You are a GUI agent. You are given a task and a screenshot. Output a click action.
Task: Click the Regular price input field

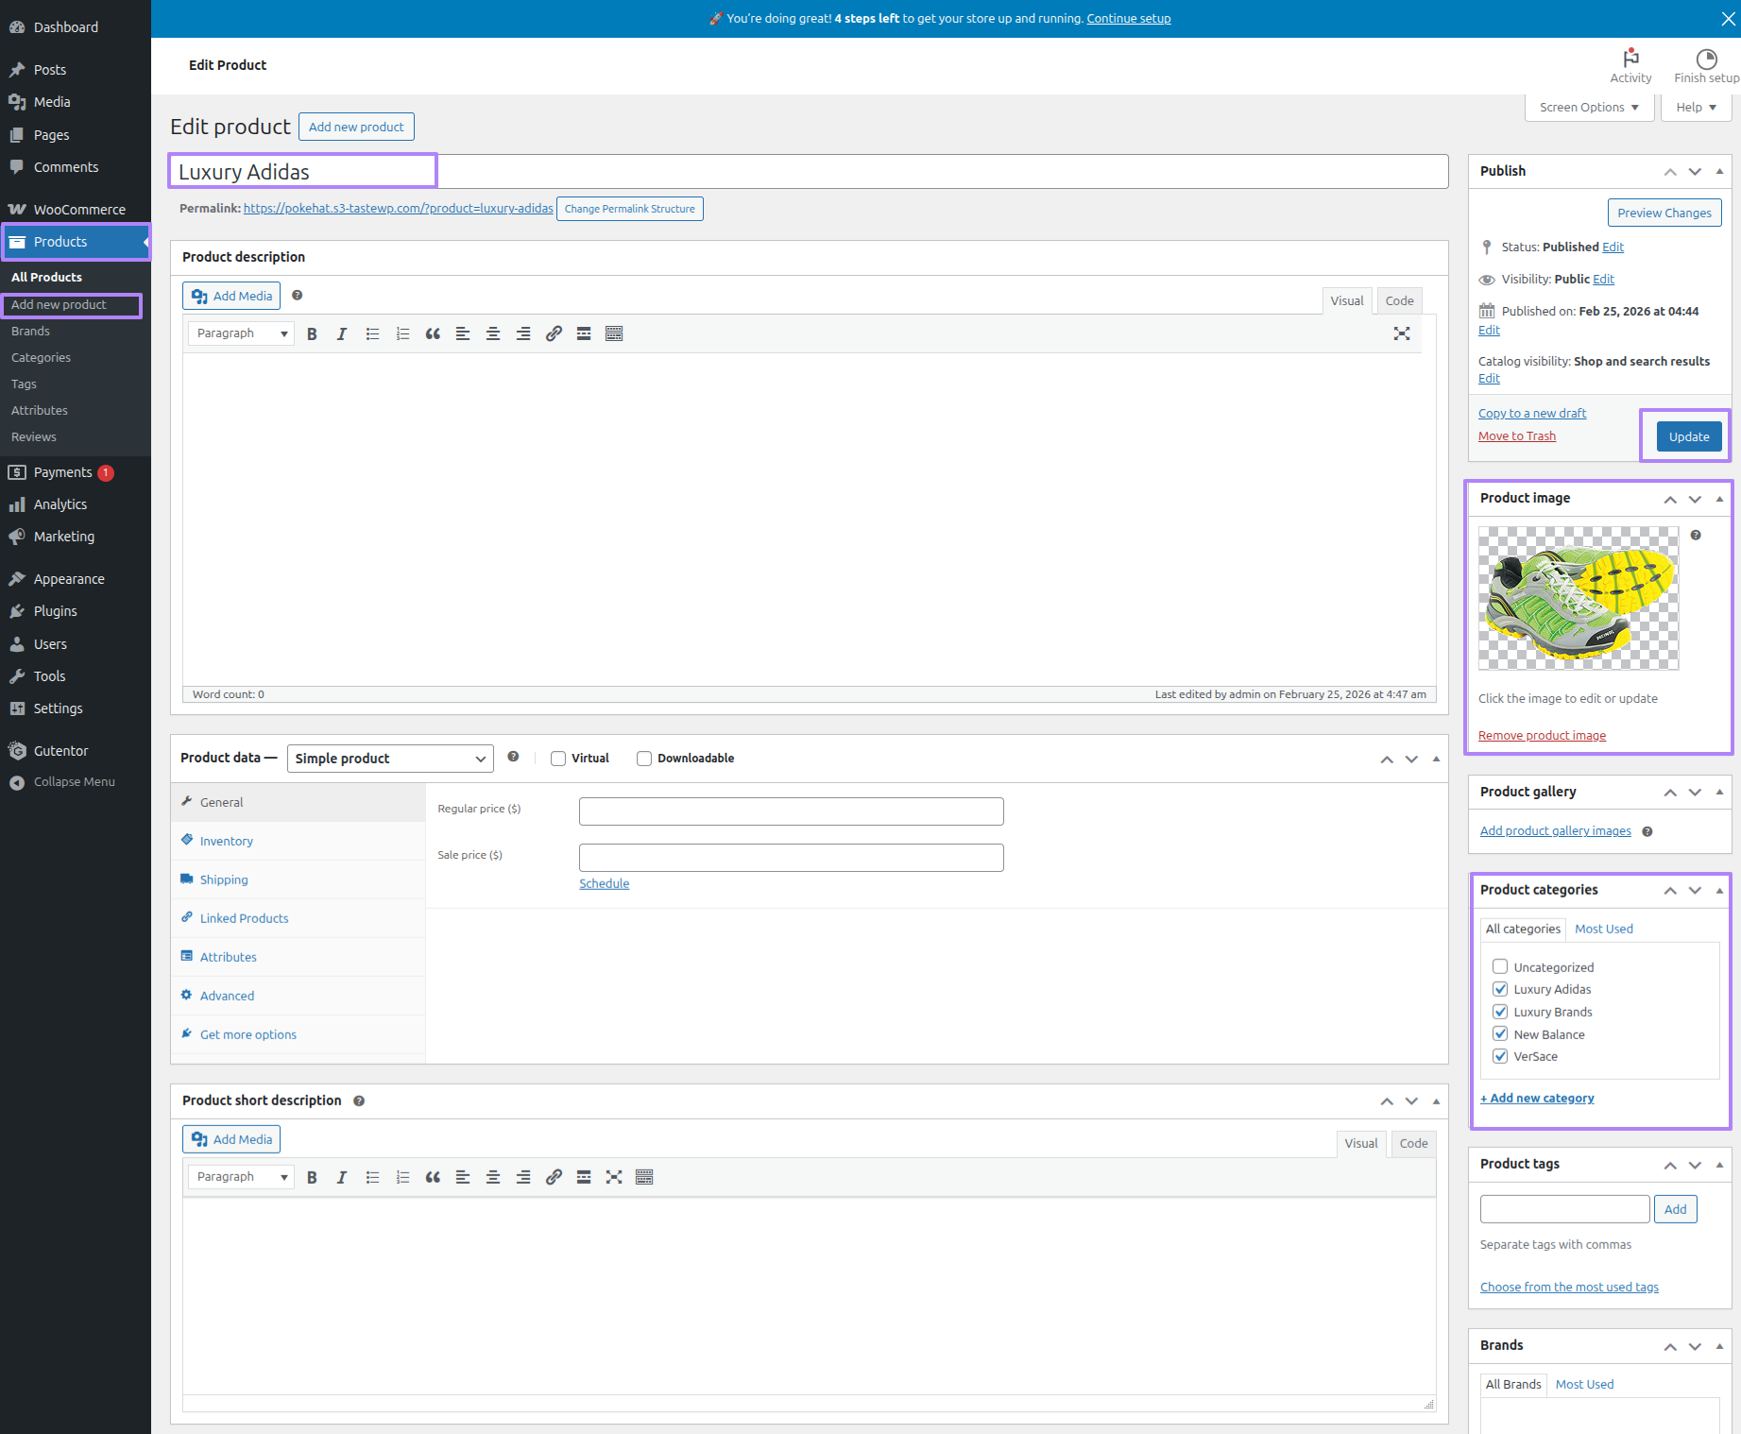(x=791, y=811)
